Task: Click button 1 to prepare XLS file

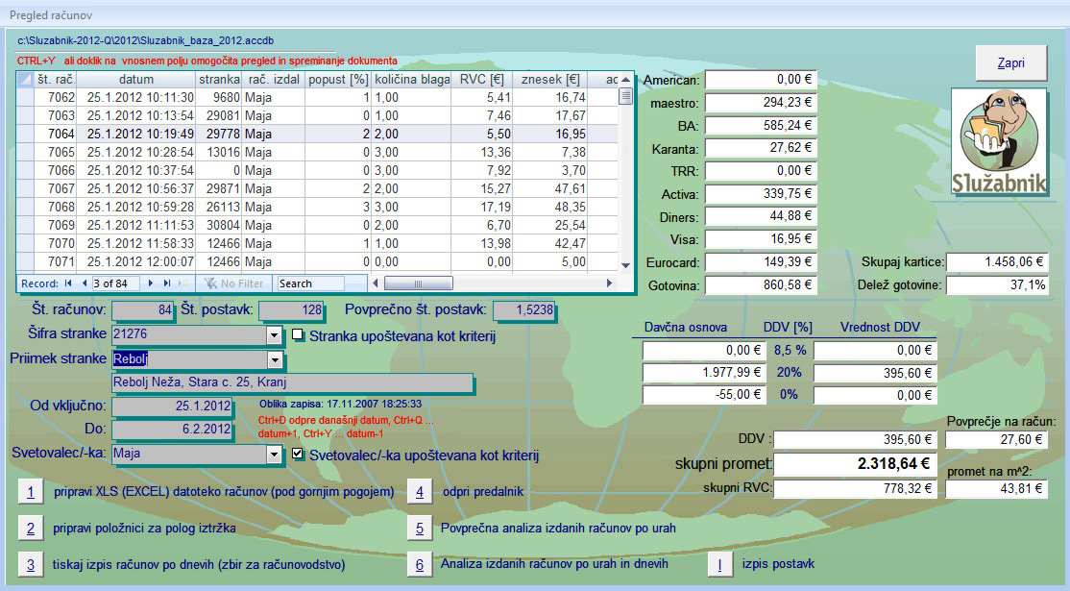Action: pyautogui.click(x=30, y=492)
